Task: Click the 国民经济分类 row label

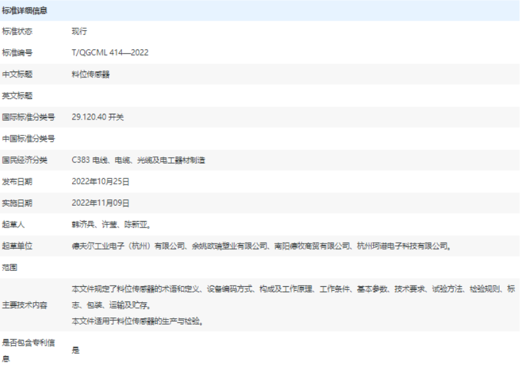Action: (24, 160)
